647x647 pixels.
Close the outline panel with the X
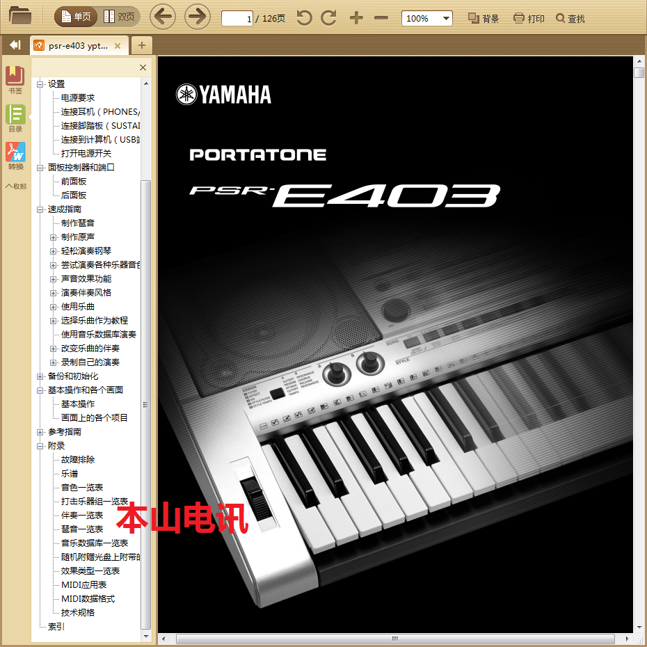[x=143, y=67]
